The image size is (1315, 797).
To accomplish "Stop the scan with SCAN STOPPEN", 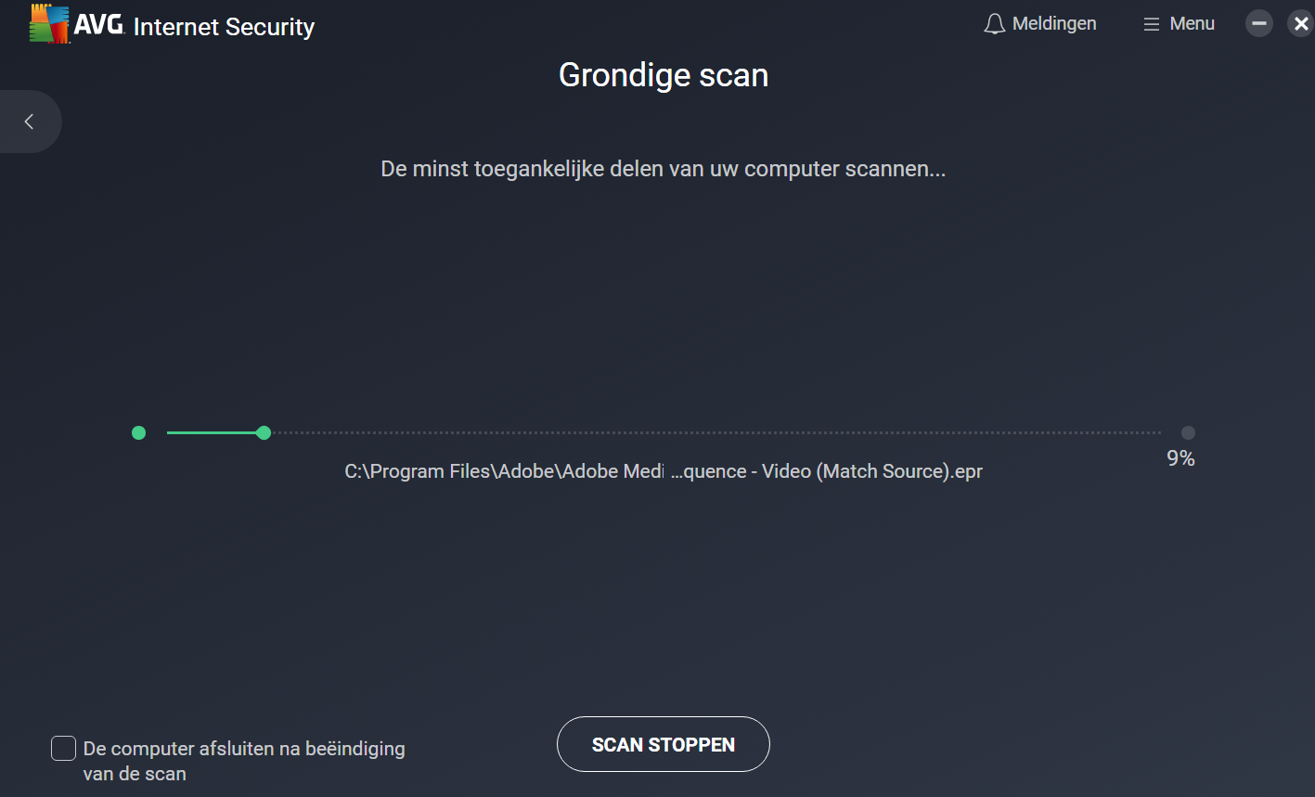I will pos(663,744).
